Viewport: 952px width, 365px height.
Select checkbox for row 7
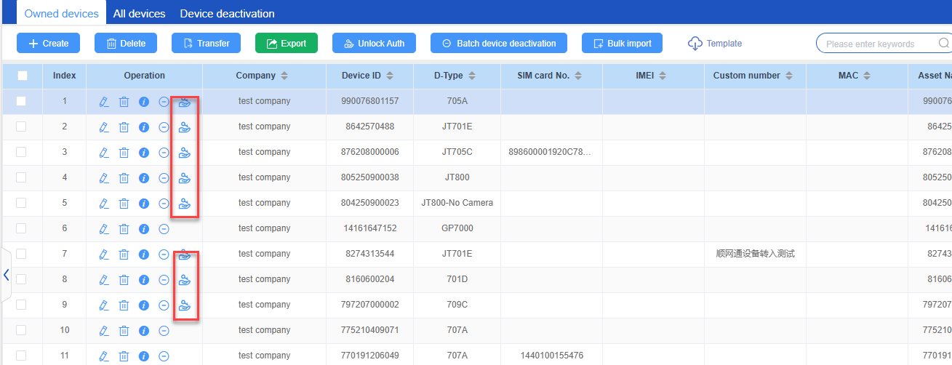(x=21, y=254)
